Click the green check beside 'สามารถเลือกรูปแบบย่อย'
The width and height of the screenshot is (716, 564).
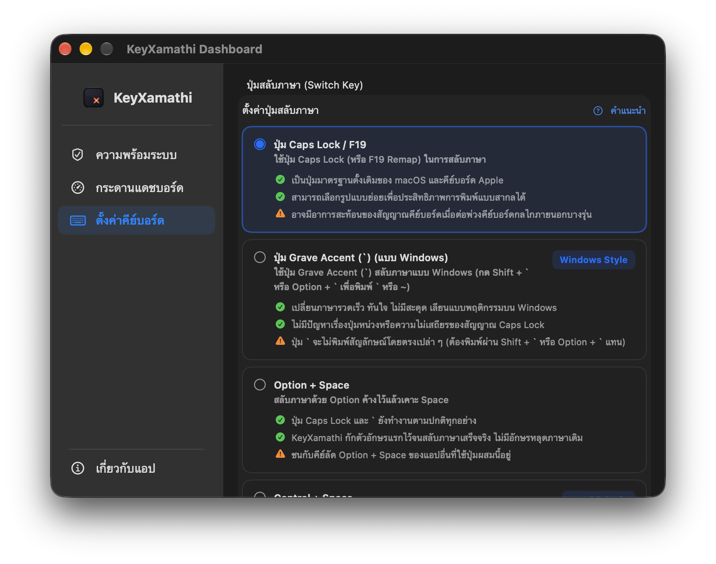(x=280, y=197)
